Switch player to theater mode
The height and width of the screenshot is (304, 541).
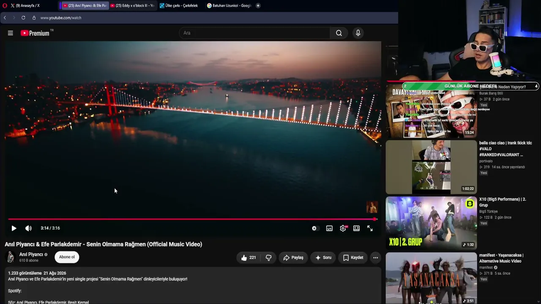[x=356, y=228]
